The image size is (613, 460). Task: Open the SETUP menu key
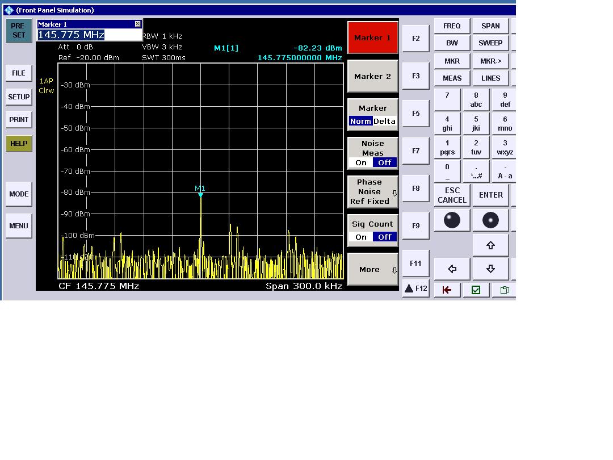tap(19, 97)
